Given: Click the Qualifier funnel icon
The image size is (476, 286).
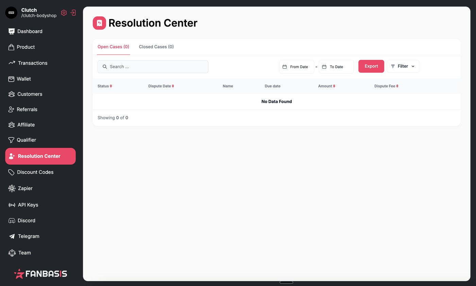Looking at the screenshot, I should pos(11,140).
